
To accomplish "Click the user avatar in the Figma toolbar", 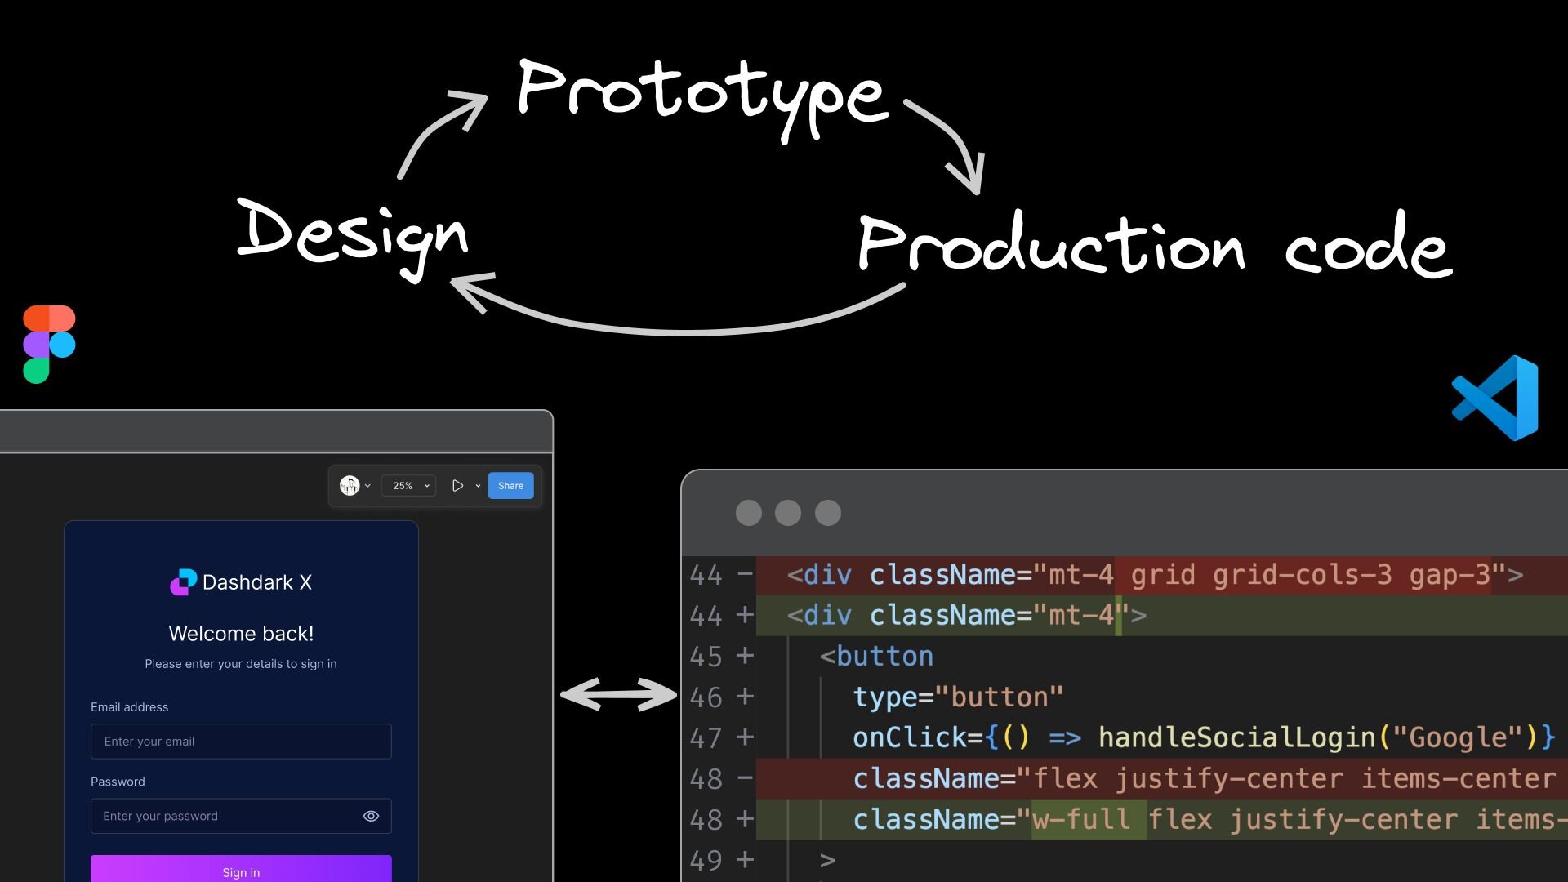I will pos(348,485).
